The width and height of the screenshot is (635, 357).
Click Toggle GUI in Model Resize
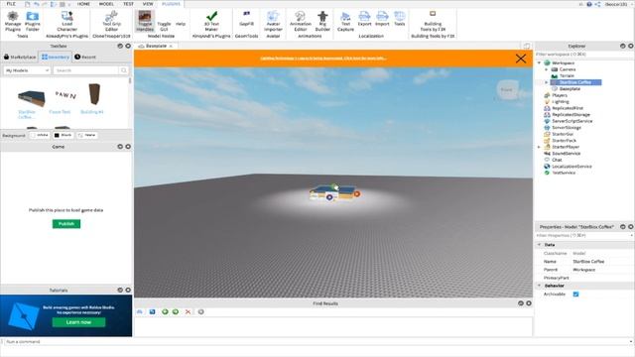[x=164, y=27]
